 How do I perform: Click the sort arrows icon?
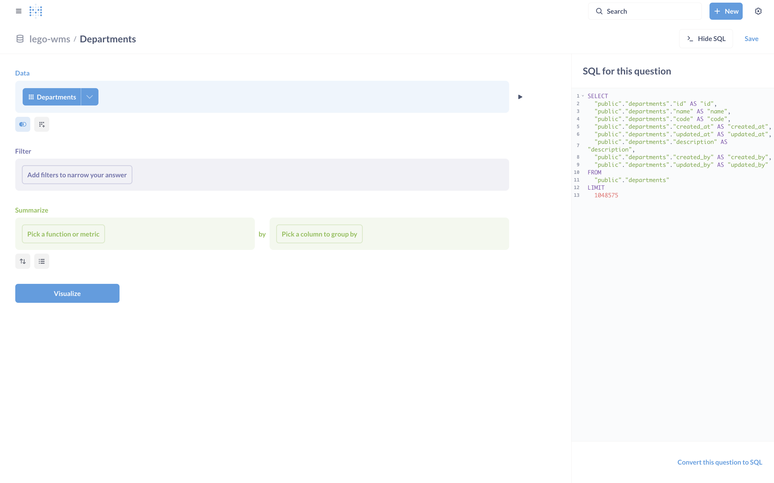pyautogui.click(x=23, y=261)
